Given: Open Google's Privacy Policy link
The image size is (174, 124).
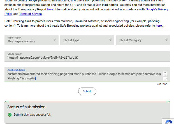Looking at the screenshot, I should [x=157, y=9].
